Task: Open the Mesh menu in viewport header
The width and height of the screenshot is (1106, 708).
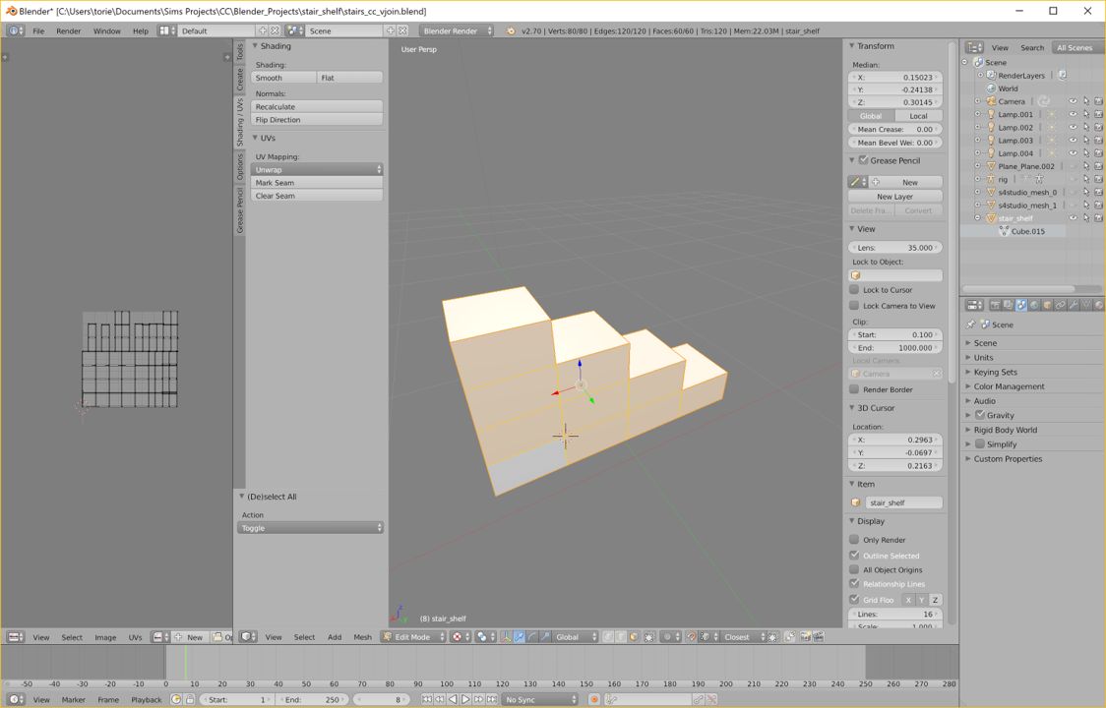Action: click(362, 637)
